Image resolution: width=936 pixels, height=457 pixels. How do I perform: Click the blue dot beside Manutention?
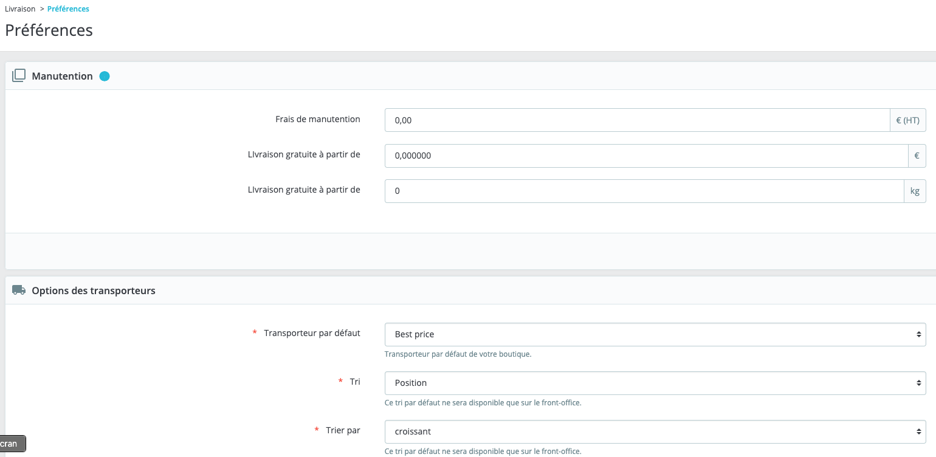[x=105, y=77]
